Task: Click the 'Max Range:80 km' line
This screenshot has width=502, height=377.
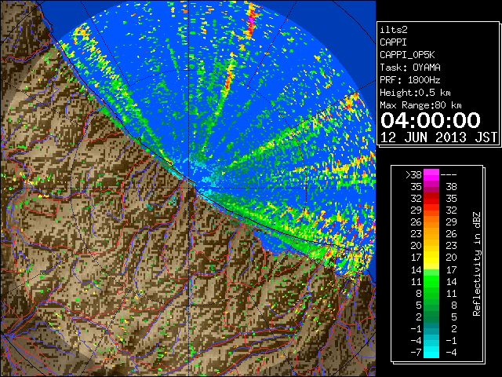Action: pyautogui.click(x=420, y=105)
